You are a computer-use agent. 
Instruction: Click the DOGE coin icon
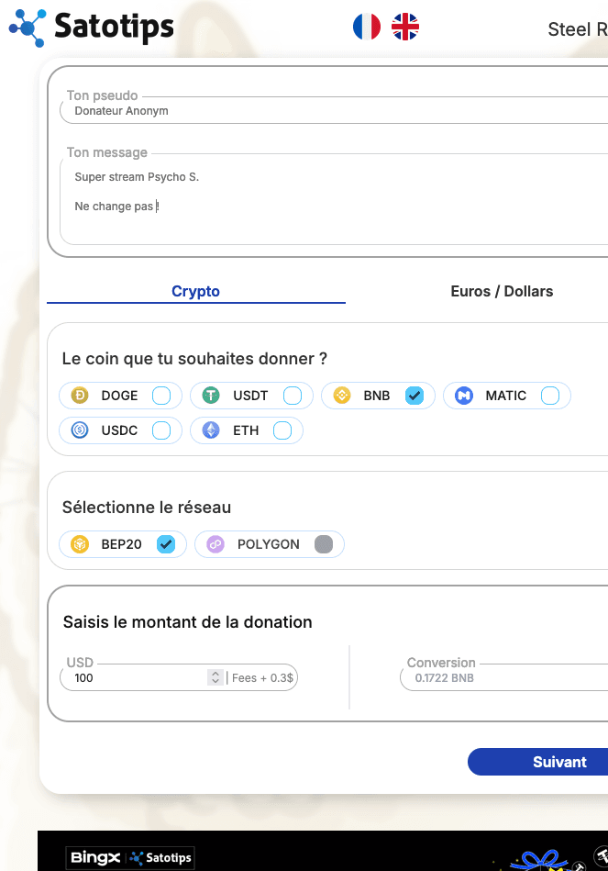[80, 396]
